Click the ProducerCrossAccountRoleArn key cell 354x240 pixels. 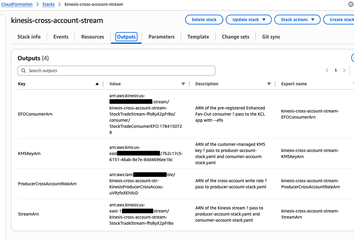pyautogui.click(x=47, y=184)
